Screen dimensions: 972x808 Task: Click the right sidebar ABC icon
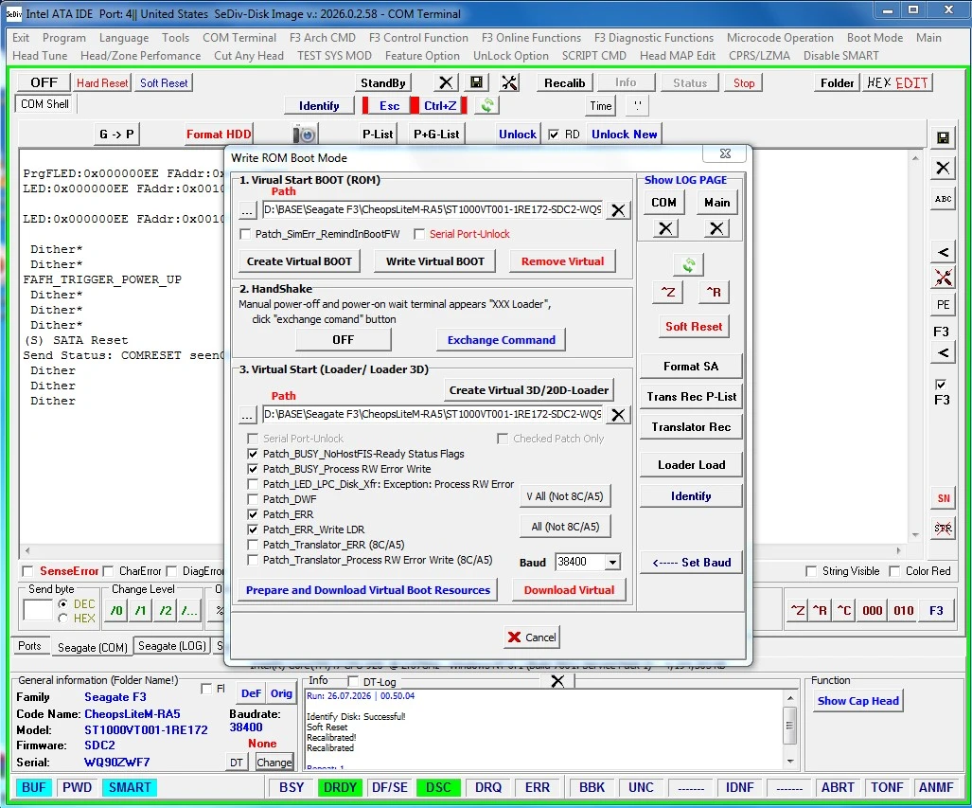click(x=943, y=199)
